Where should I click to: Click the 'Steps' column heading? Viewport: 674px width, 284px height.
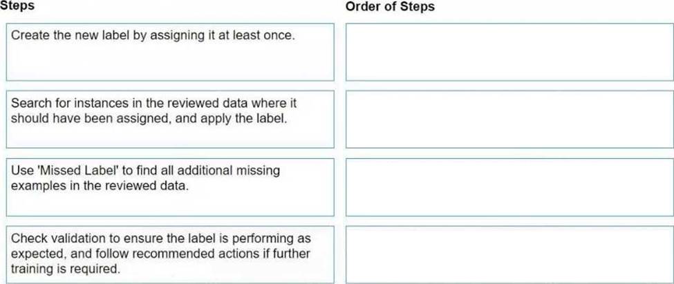pos(17,6)
